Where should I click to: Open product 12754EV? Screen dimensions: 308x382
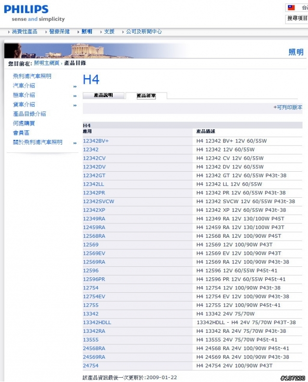pos(94,297)
